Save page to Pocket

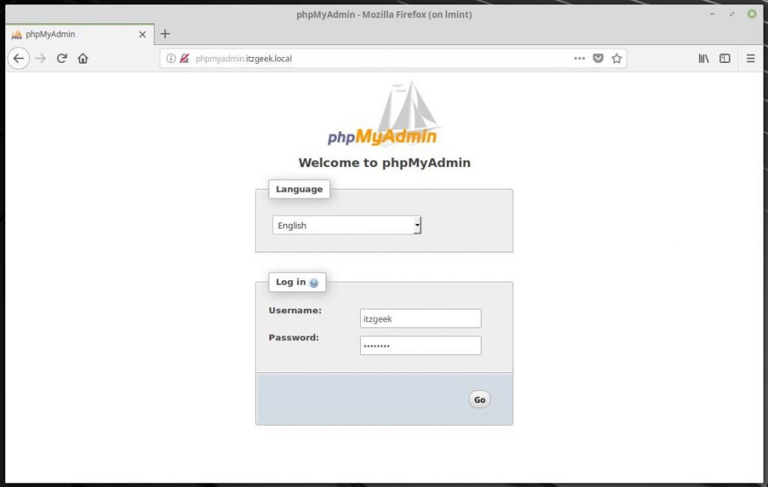598,58
